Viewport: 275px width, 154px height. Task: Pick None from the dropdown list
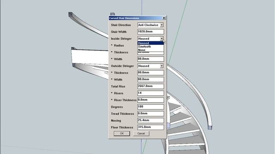tap(151, 50)
